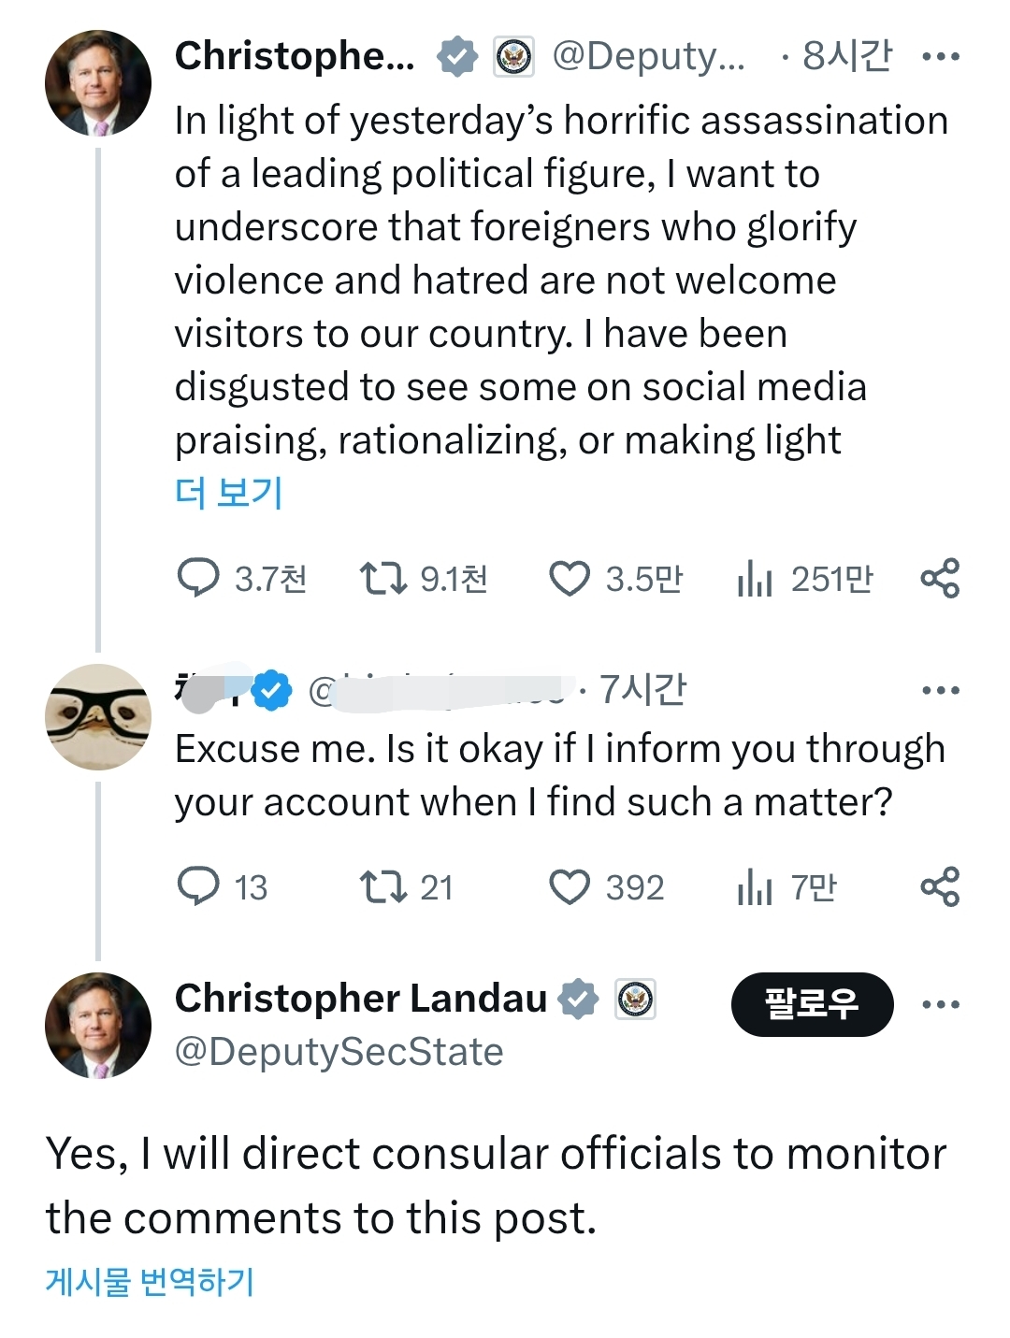
Task: Reply to the top assassination post
Action: (x=198, y=578)
